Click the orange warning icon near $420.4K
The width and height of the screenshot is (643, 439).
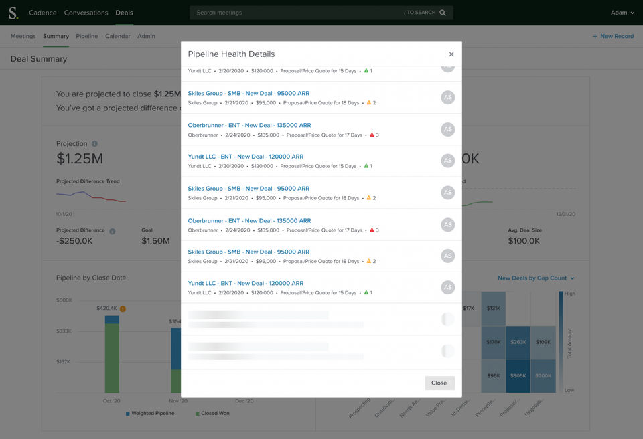pos(123,309)
